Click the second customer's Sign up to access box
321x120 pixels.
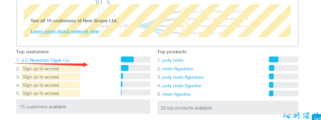tap(51, 69)
